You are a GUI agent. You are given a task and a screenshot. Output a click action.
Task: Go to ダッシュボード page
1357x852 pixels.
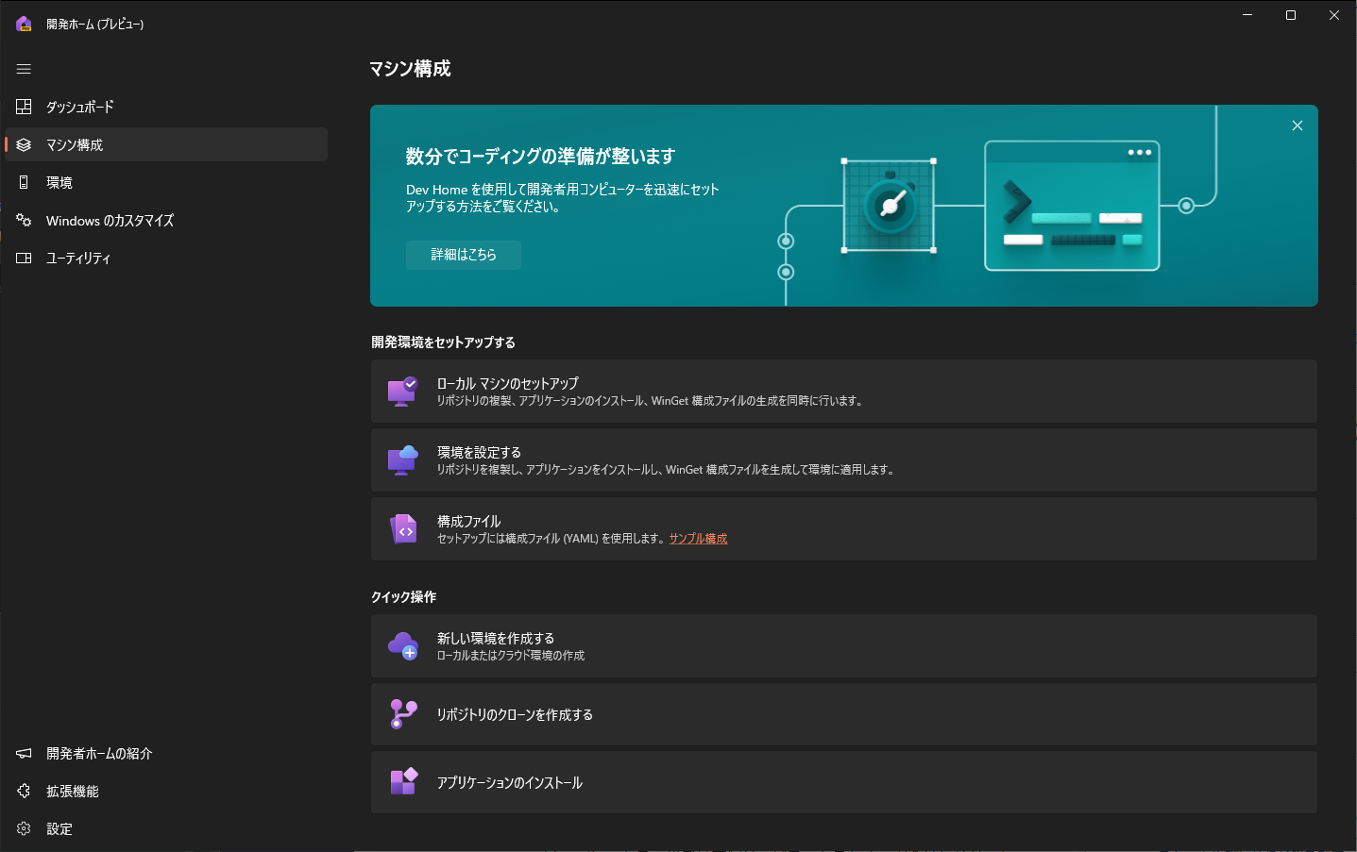click(x=166, y=107)
